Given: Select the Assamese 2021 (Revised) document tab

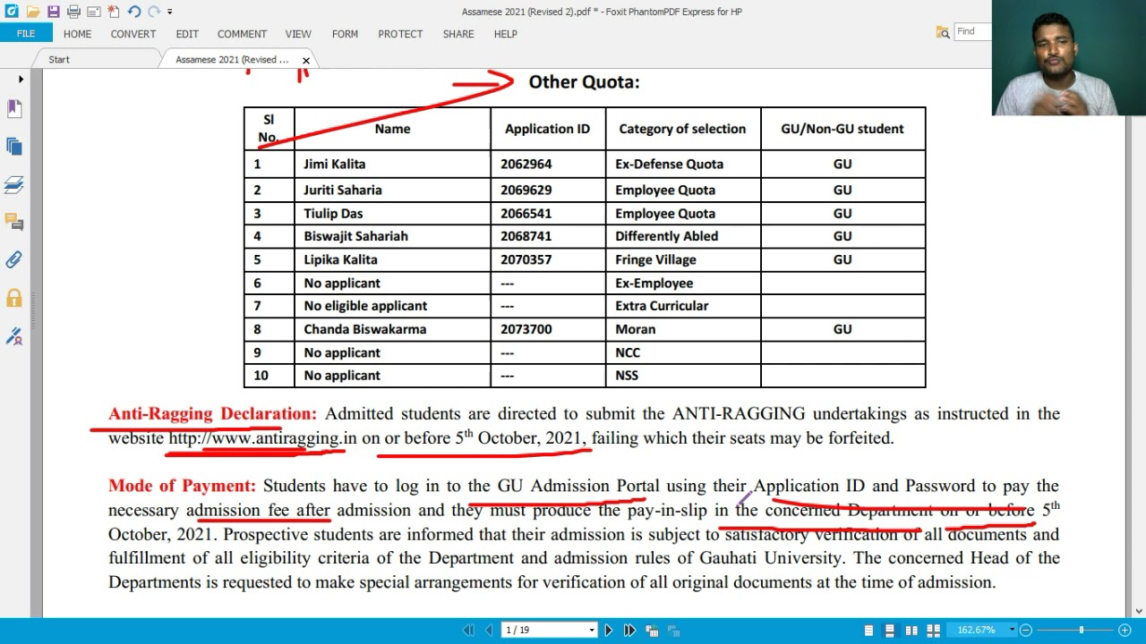Looking at the screenshot, I should pos(232,59).
